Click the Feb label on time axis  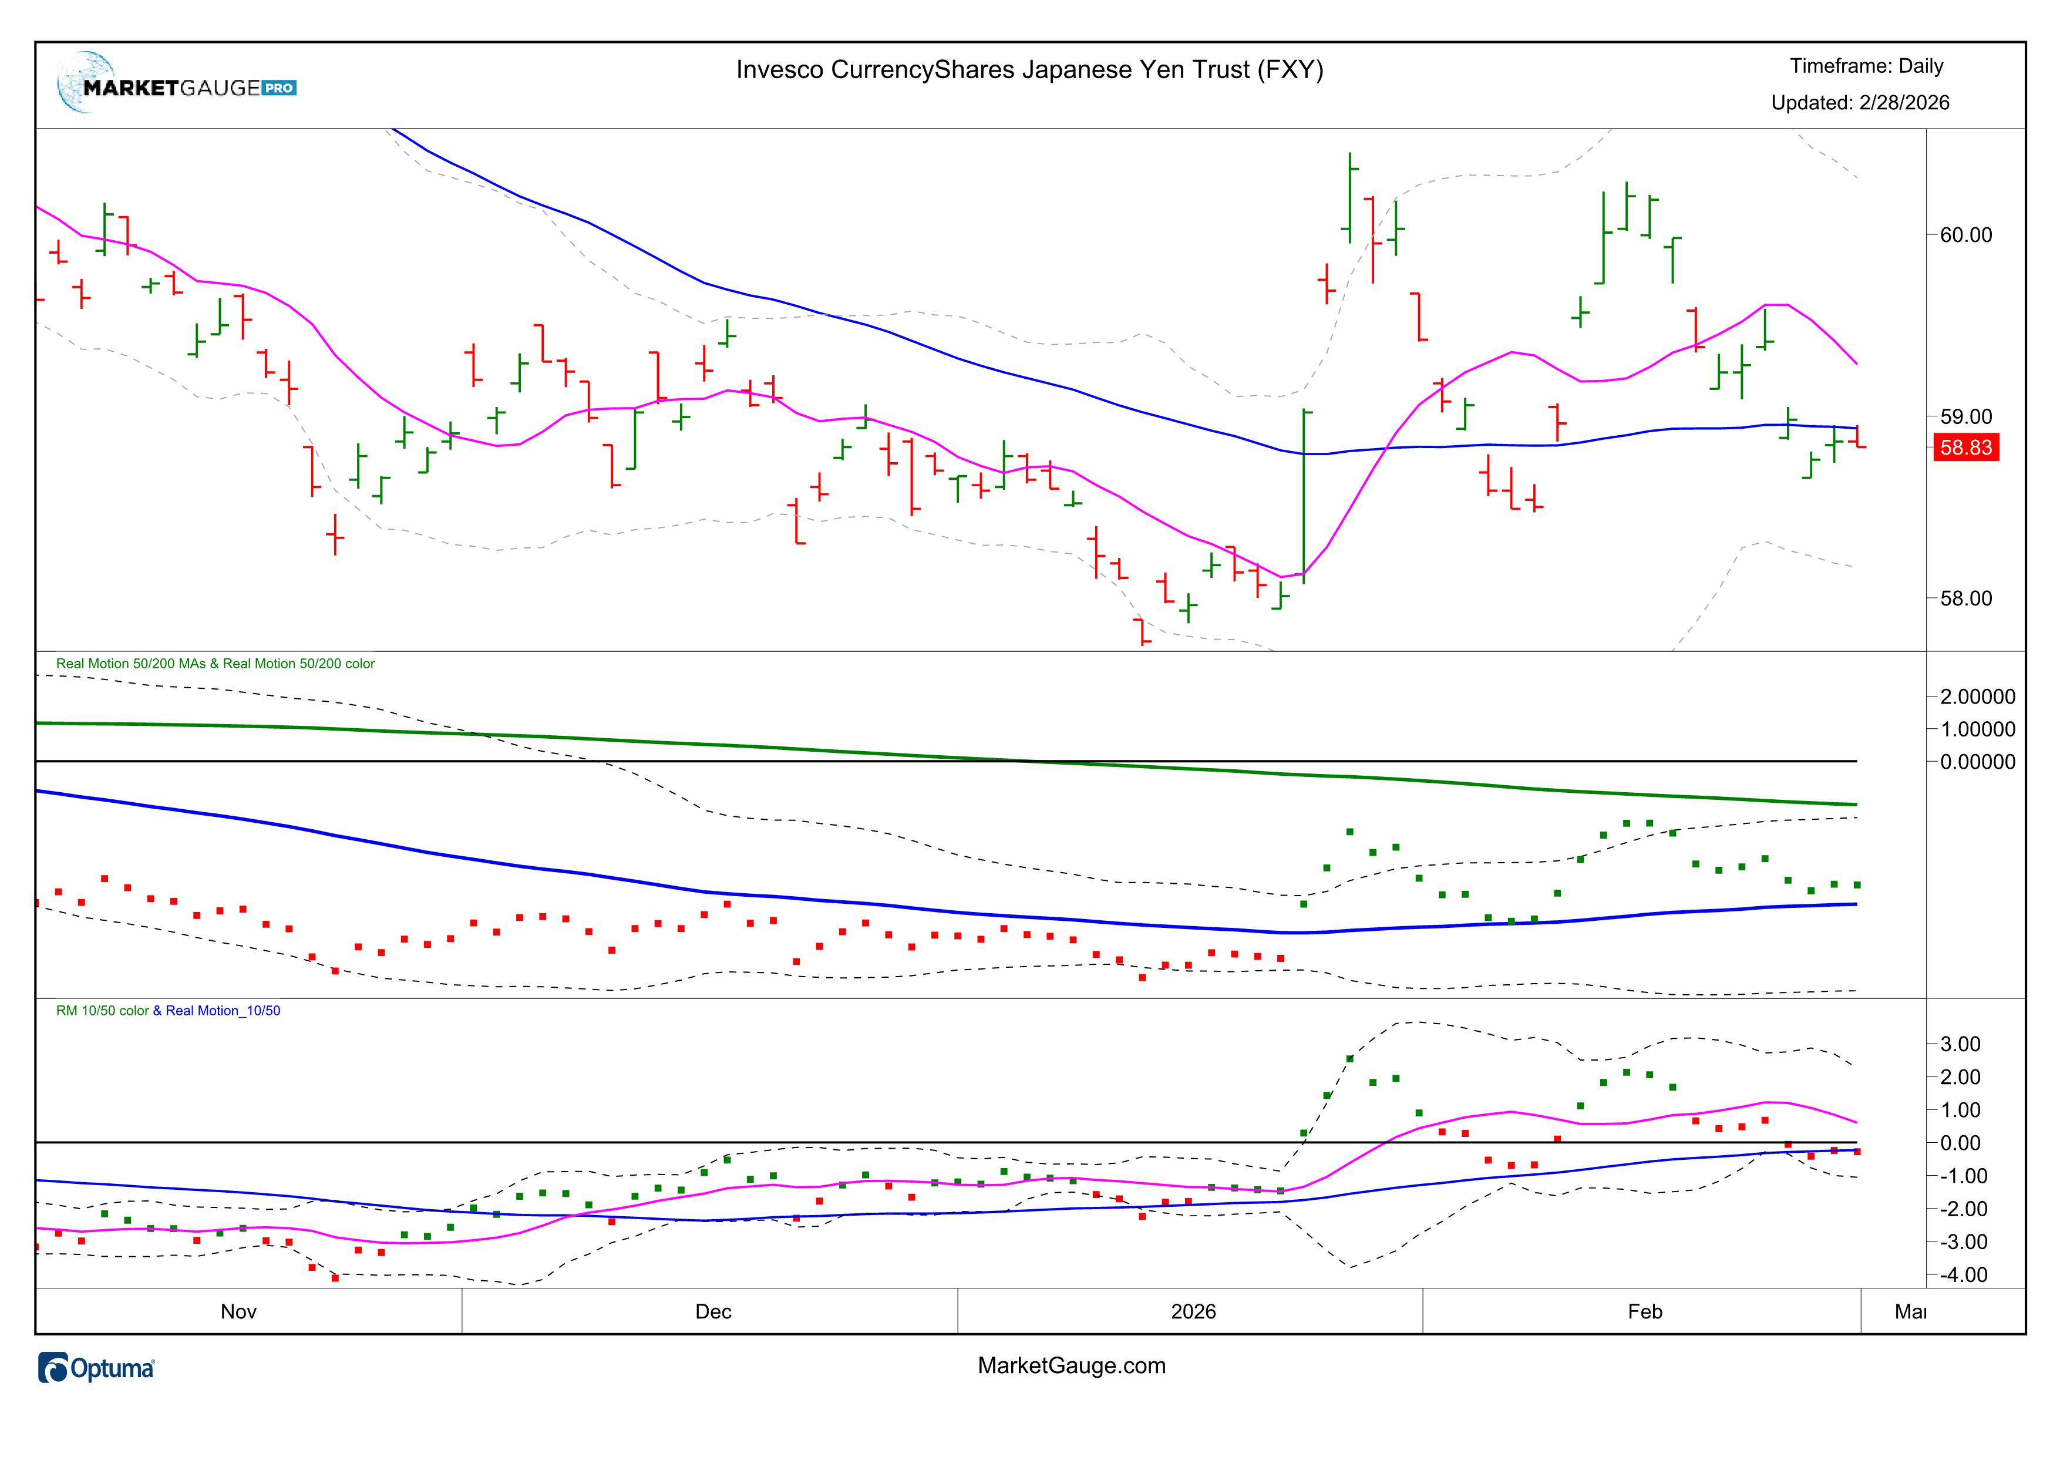tap(1645, 1312)
